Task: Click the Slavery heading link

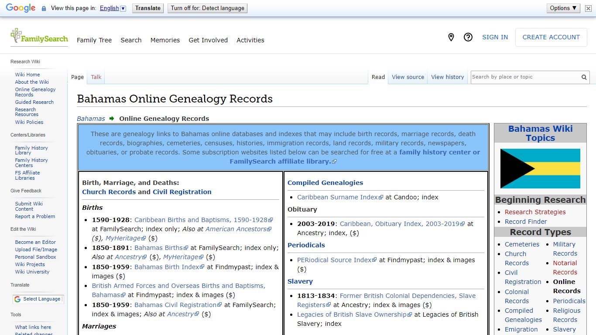Action: point(300,281)
